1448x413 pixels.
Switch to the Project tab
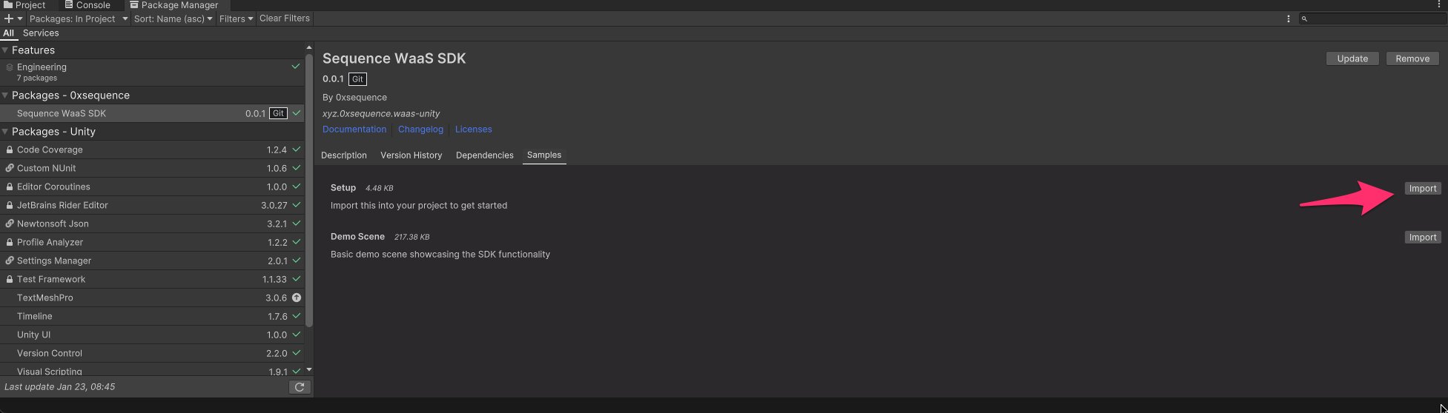tap(24, 5)
